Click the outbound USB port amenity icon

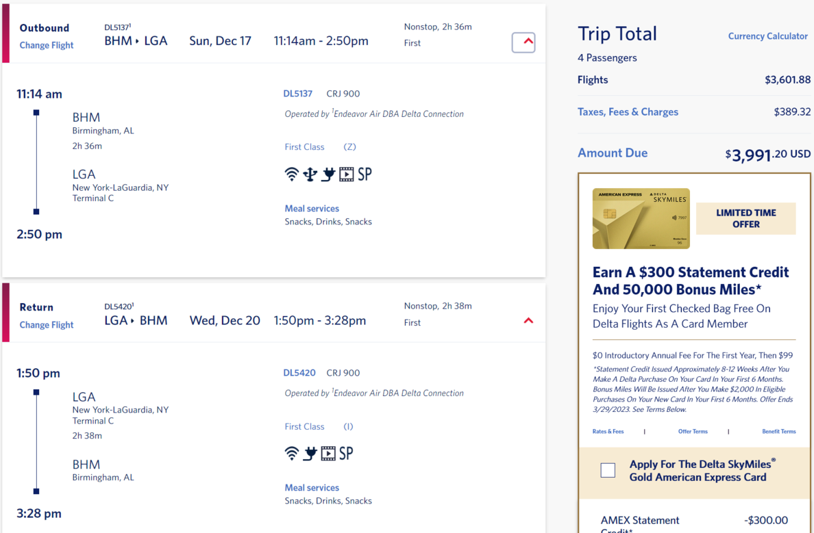pos(310,174)
